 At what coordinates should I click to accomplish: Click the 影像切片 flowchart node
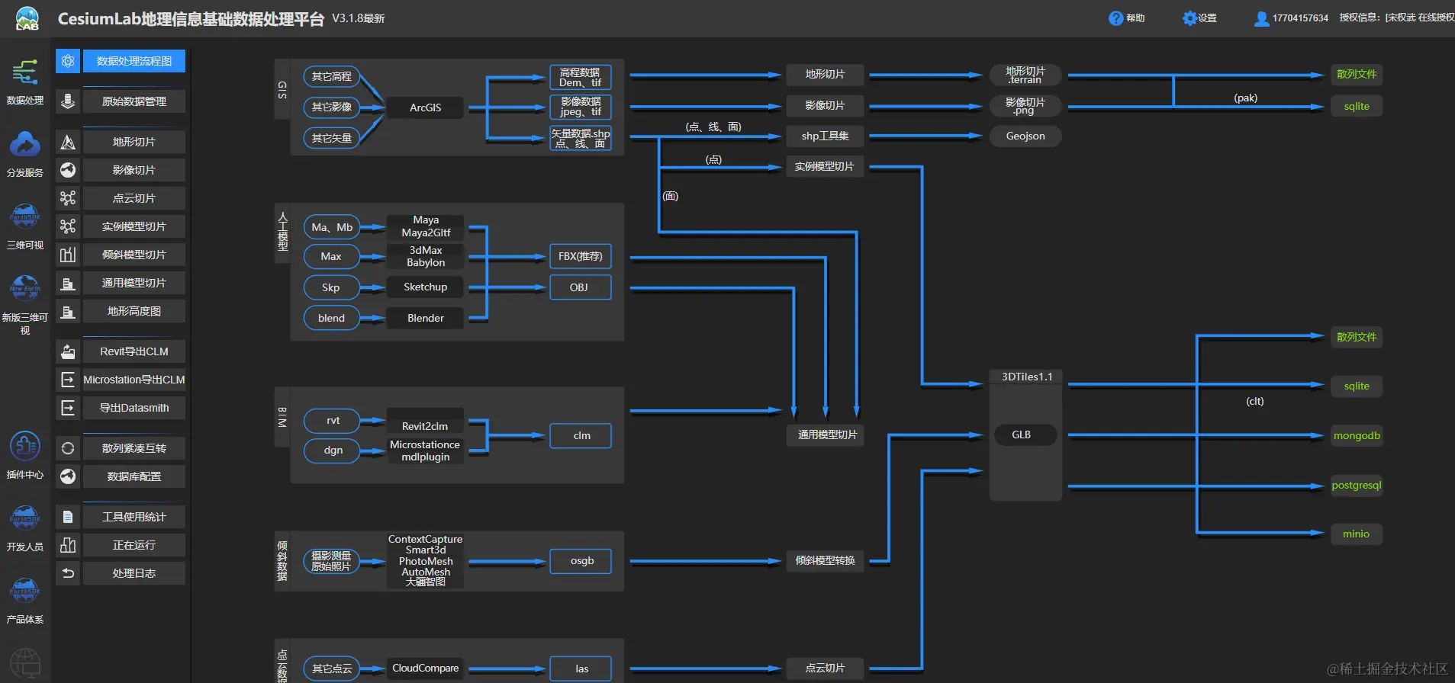click(825, 105)
